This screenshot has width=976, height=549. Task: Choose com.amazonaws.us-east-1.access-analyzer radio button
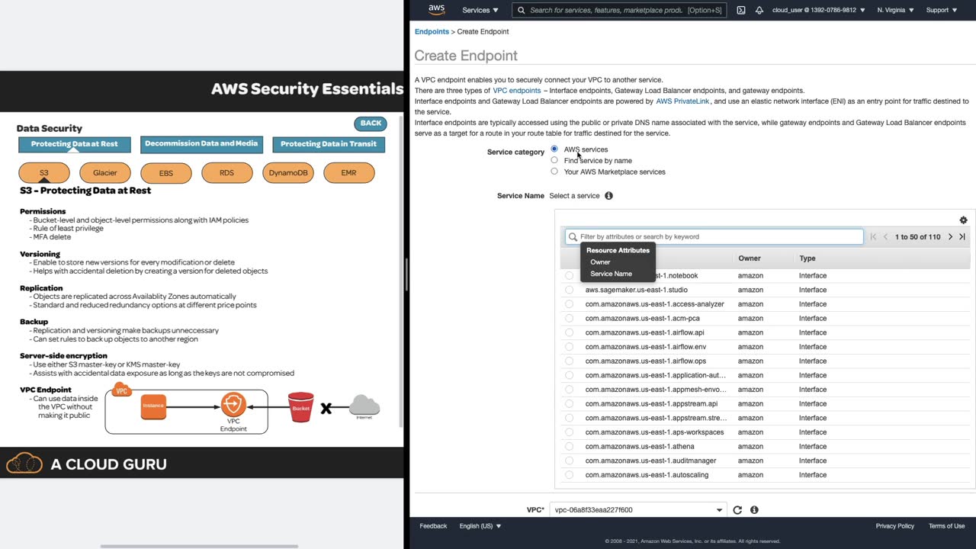pos(569,304)
